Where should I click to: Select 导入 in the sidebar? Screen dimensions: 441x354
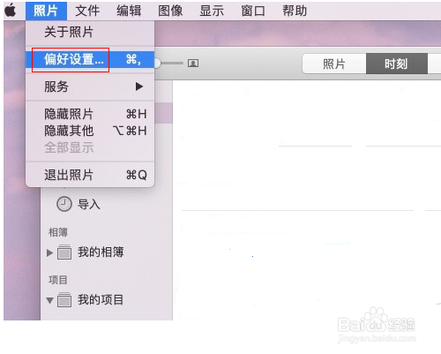[89, 204]
